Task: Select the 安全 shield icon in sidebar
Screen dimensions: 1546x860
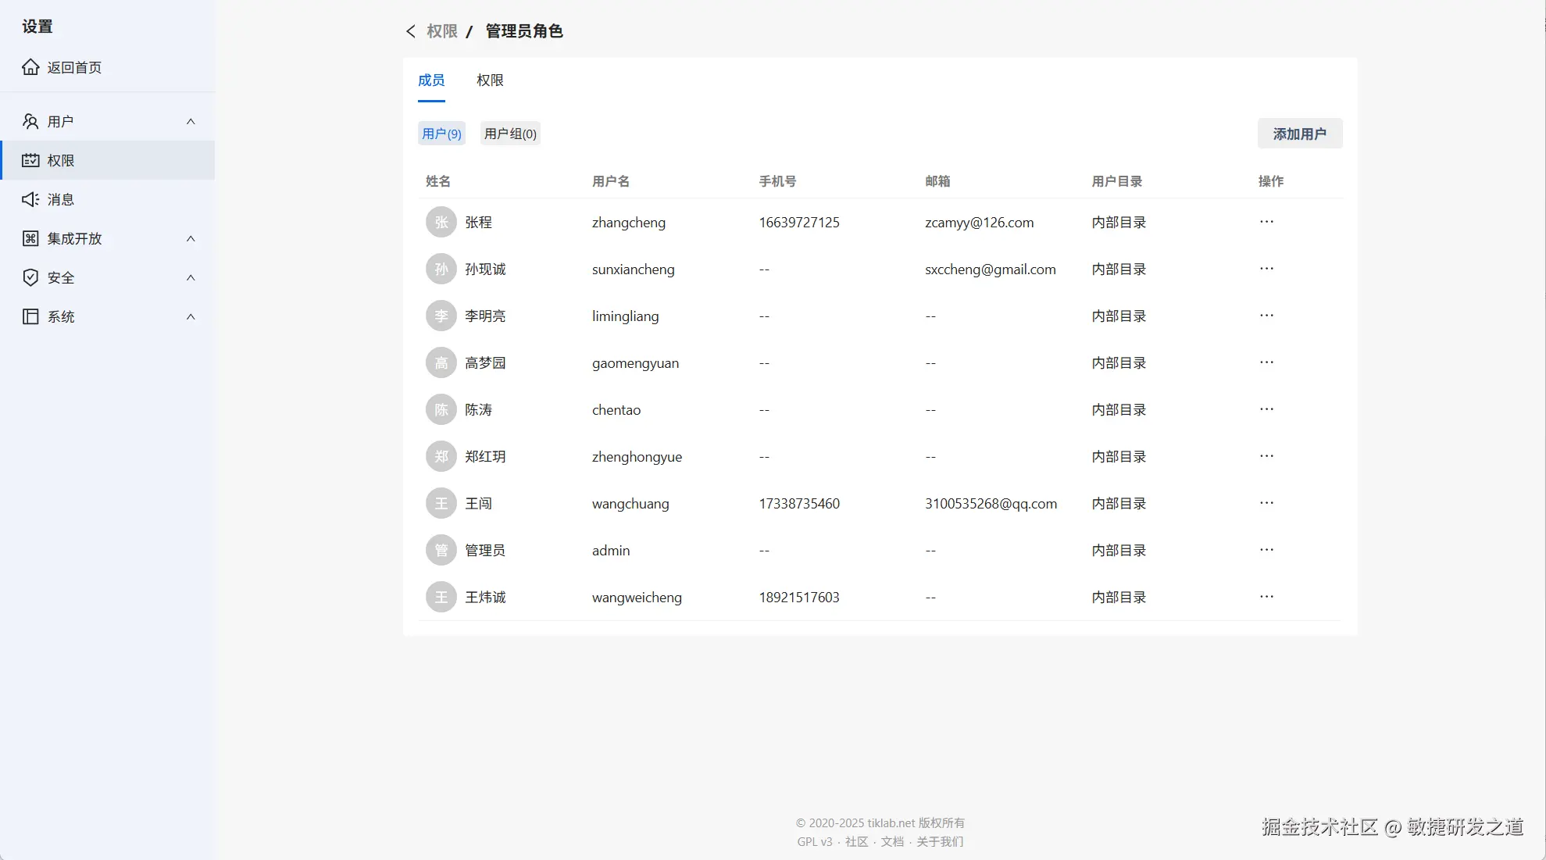Action: click(x=30, y=277)
